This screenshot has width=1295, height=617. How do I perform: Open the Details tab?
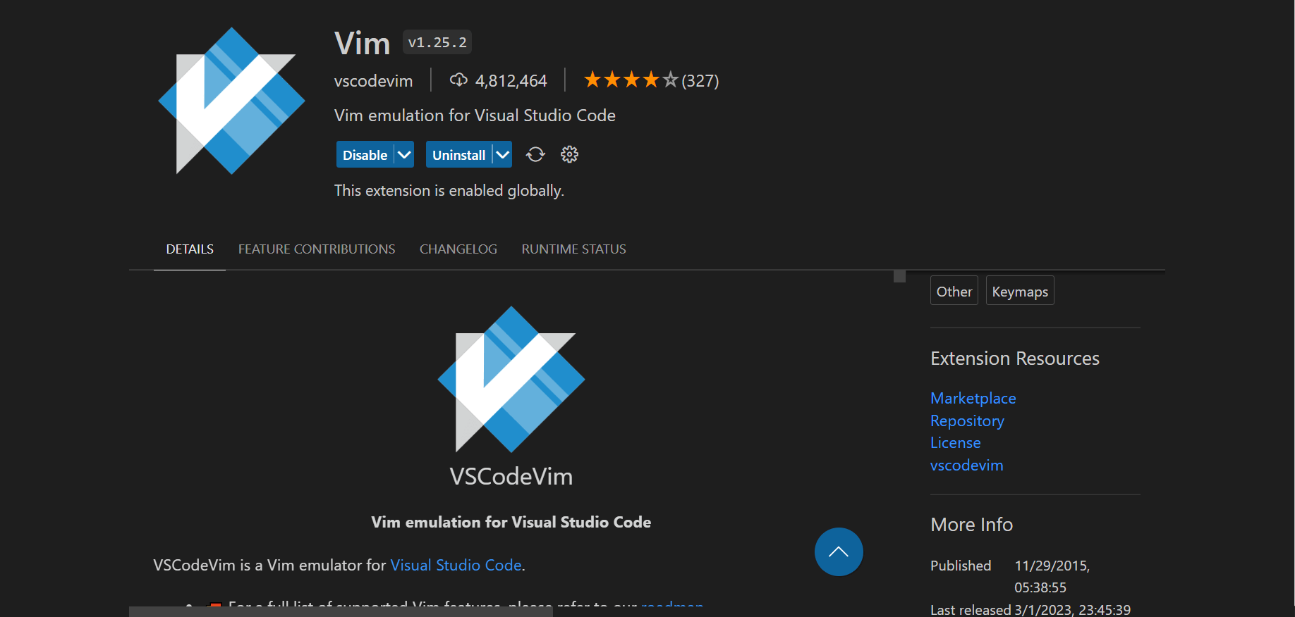pyautogui.click(x=190, y=249)
